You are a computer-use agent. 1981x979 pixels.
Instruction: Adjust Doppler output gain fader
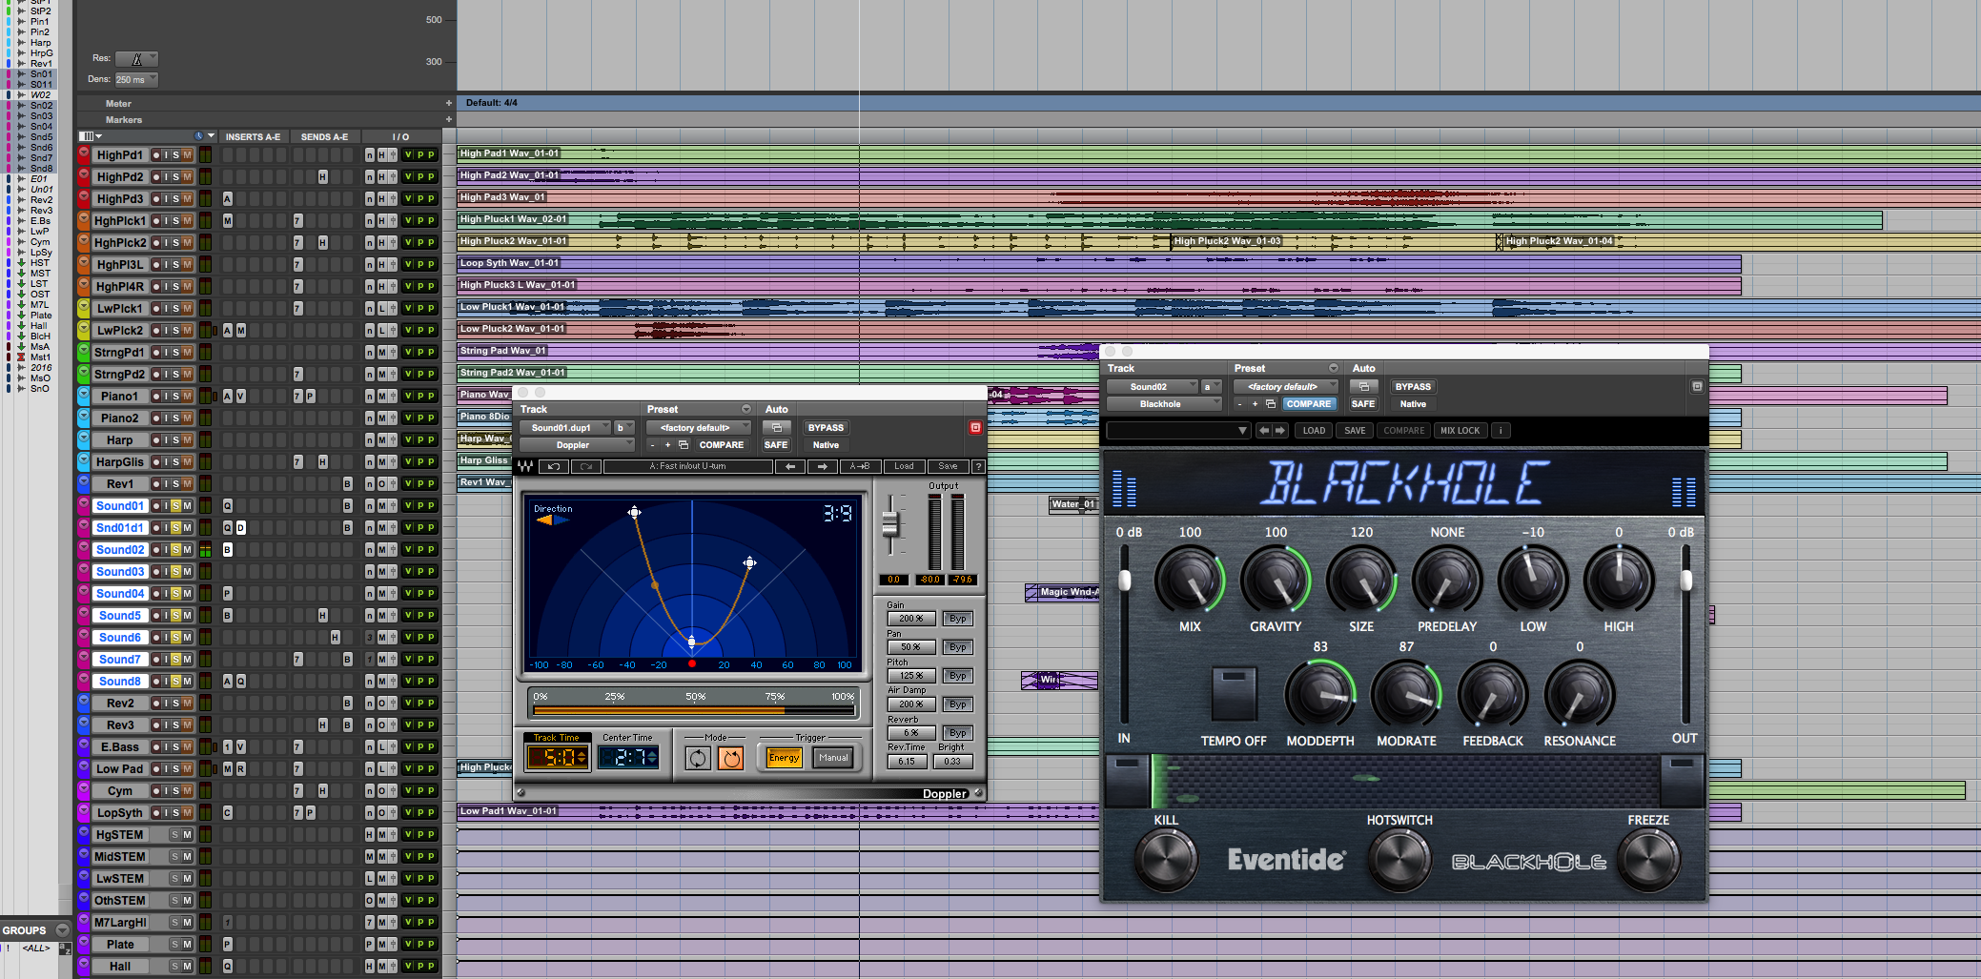pyautogui.click(x=890, y=523)
